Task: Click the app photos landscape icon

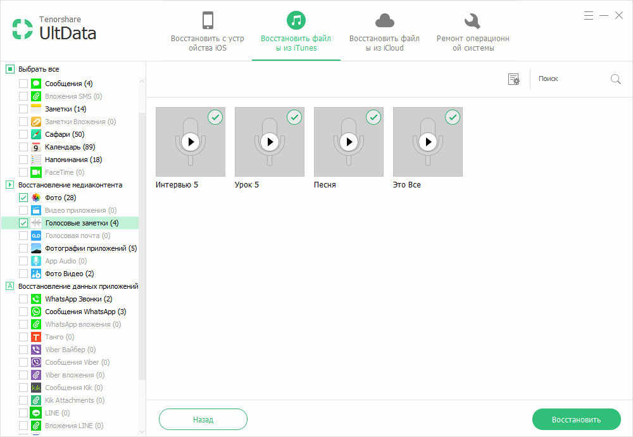Action: [36, 248]
